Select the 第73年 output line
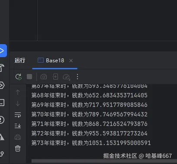This screenshot has height=164, width=177. (91, 143)
